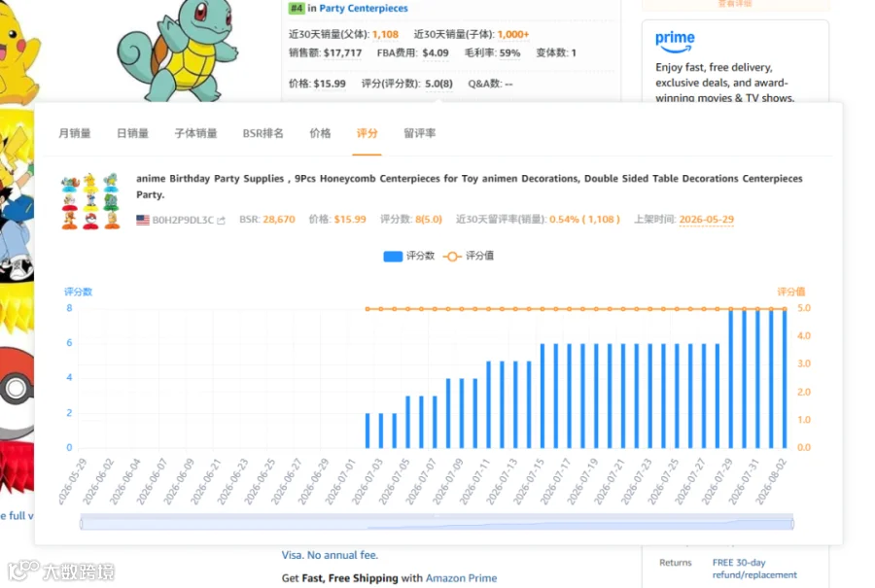The height and width of the screenshot is (588, 875).
Task: Click the 近30天销量(子体) value 1,000+
Action: click(x=512, y=34)
